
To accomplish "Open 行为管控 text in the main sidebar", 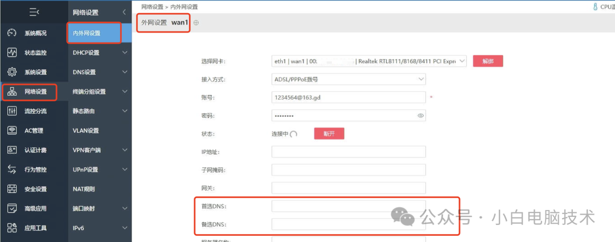I will tap(35, 170).
